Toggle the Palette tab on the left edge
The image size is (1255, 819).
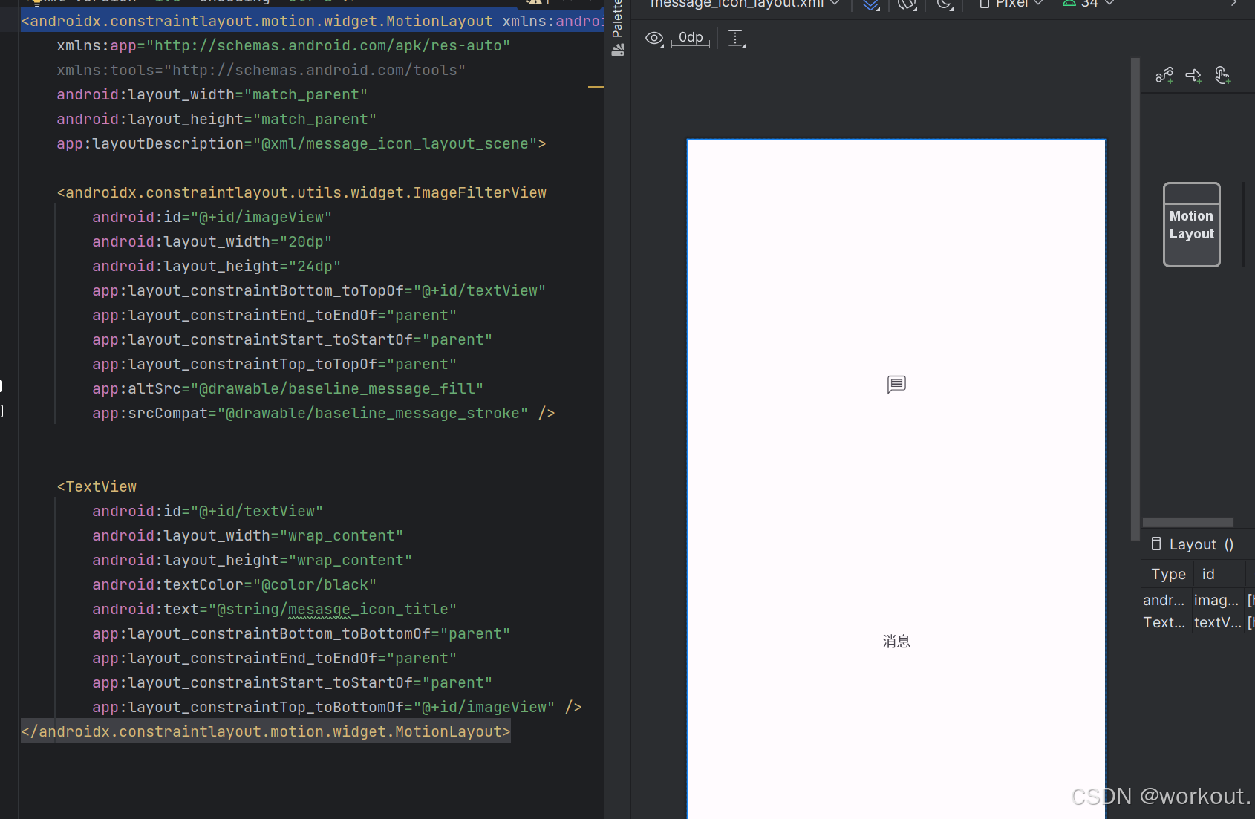618,19
